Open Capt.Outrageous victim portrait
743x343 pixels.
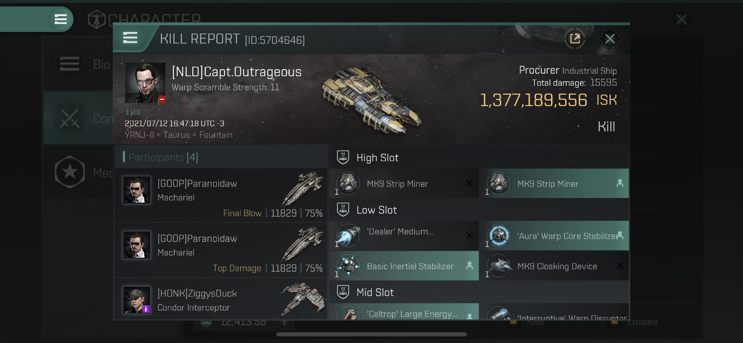tap(145, 82)
